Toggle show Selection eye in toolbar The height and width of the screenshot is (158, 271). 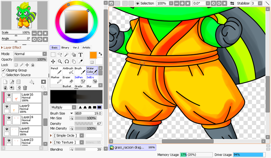pyautogui.click(x=137, y=3)
